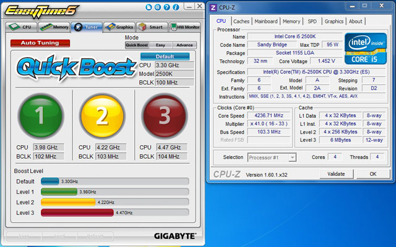The height and width of the screenshot is (247, 396).
Task: Click the '6 MBytes' Level 3 cache value
Action: click(340, 140)
